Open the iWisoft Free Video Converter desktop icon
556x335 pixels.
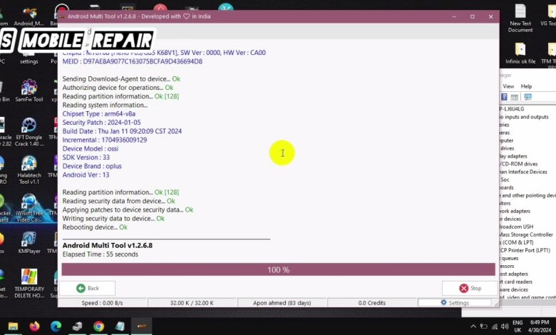click(x=29, y=208)
